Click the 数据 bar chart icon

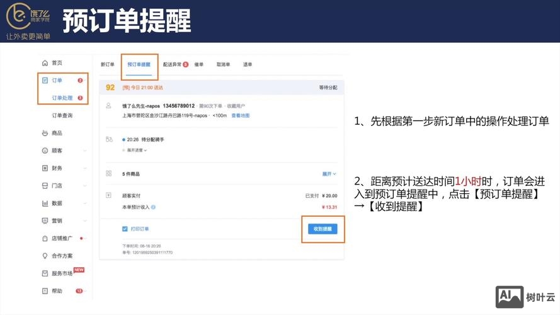coord(45,203)
